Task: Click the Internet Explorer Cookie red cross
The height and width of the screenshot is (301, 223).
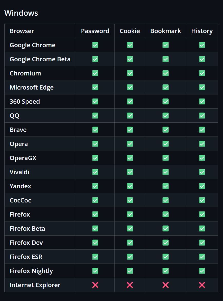Action: [x=130, y=285]
